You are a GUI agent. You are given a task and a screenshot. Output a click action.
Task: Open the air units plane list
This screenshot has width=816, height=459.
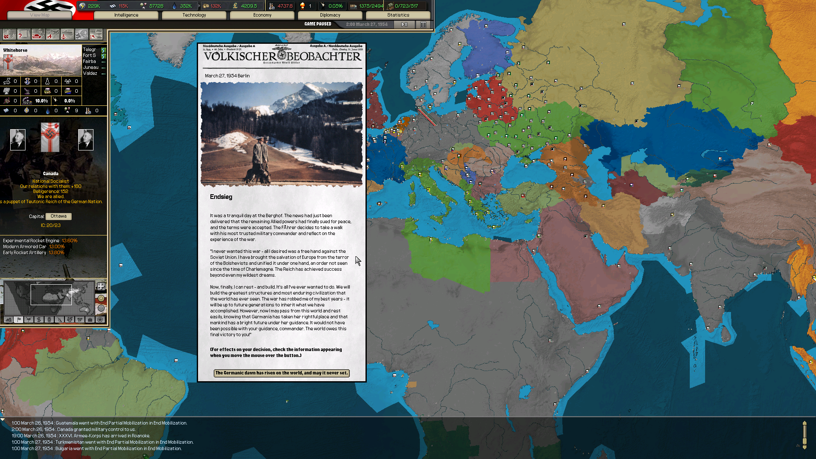click(x=52, y=35)
